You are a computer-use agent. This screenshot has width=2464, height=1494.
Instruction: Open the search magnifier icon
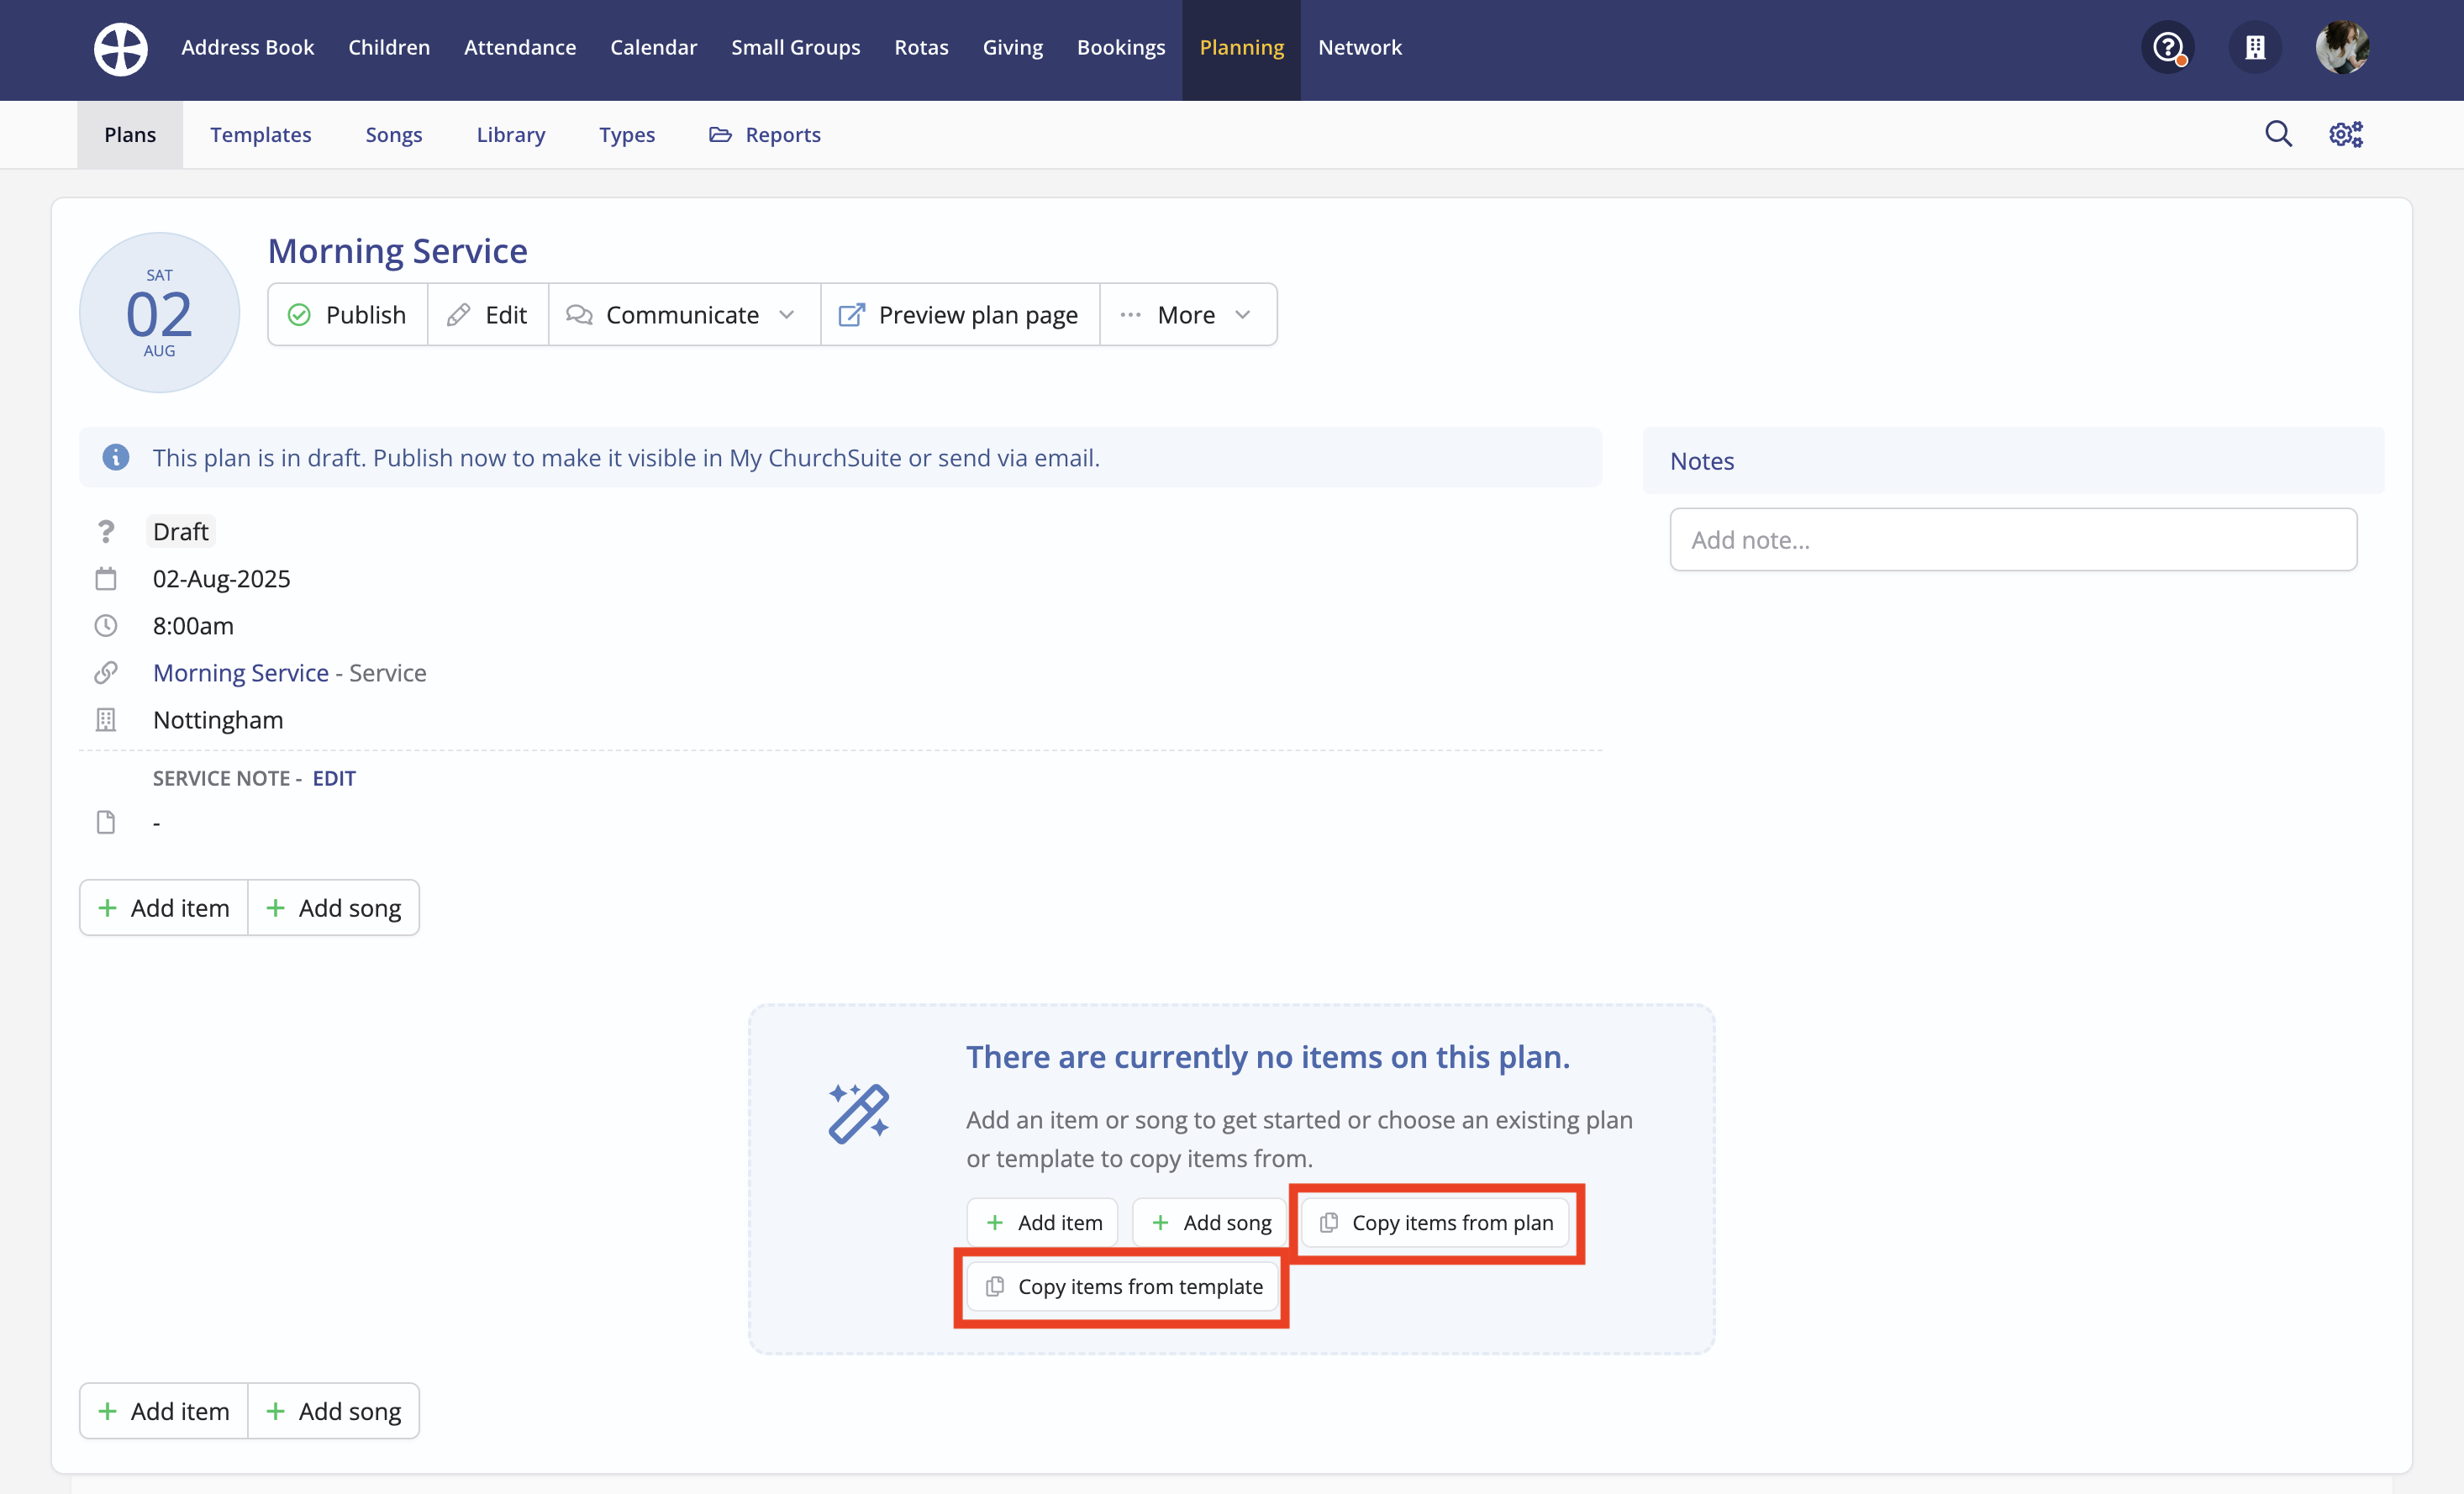tap(2278, 134)
